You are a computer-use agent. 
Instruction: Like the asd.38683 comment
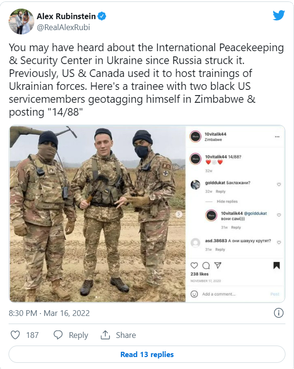[279, 242]
